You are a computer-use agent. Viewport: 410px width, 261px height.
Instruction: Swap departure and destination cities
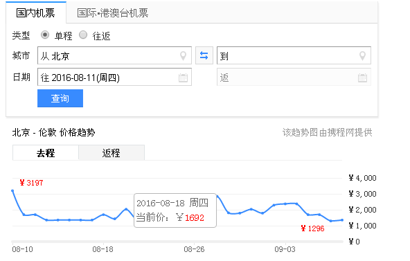pyautogui.click(x=204, y=55)
